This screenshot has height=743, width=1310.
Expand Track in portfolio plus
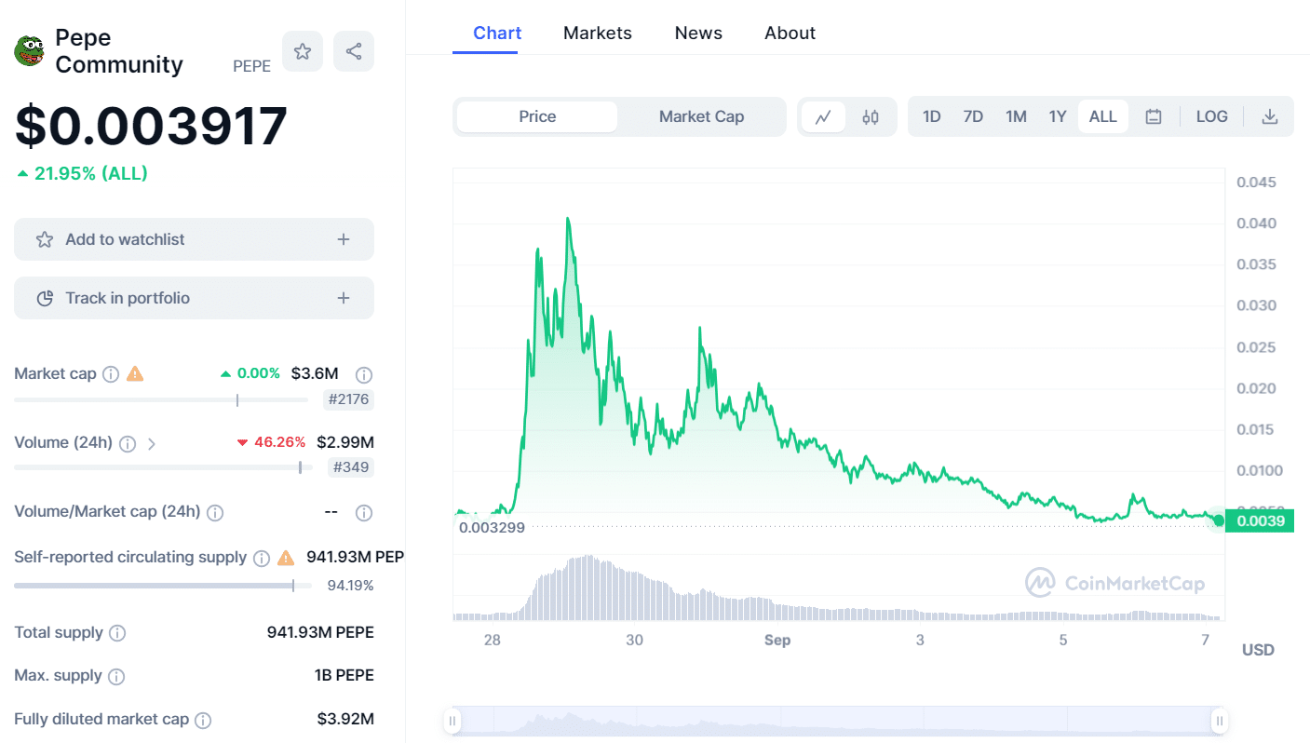coord(344,298)
